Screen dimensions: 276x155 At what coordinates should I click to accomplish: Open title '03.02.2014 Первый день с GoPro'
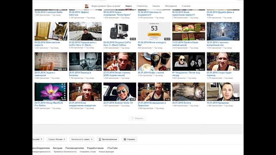(x=83, y=44)
